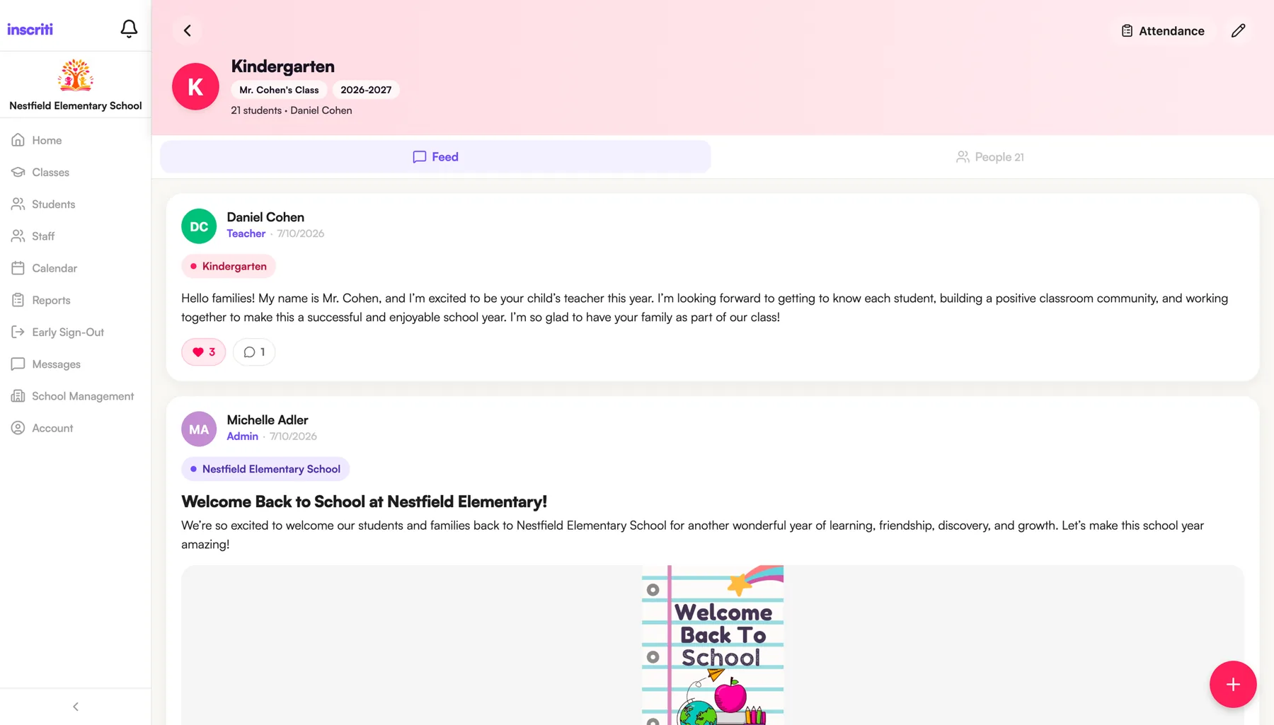
Task: Open Early Sign-Out in the sidebar
Action: pos(76,332)
